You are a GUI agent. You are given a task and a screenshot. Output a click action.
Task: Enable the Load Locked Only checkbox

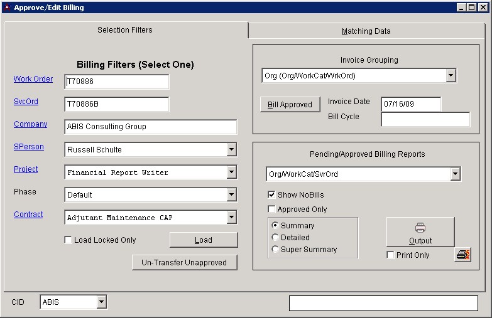click(68, 240)
